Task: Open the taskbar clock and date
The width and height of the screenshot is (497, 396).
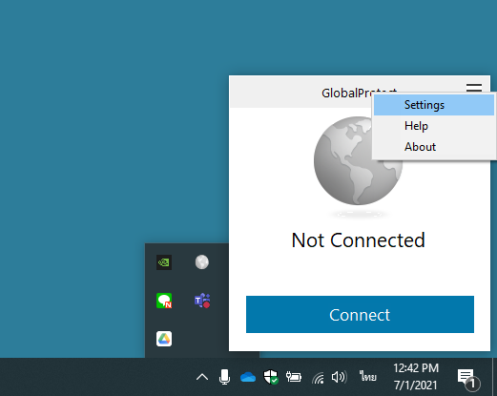Action: pyautogui.click(x=416, y=377)
